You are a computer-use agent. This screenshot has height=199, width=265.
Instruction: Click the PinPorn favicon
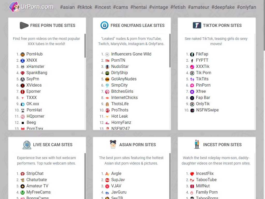pos(192,86)
